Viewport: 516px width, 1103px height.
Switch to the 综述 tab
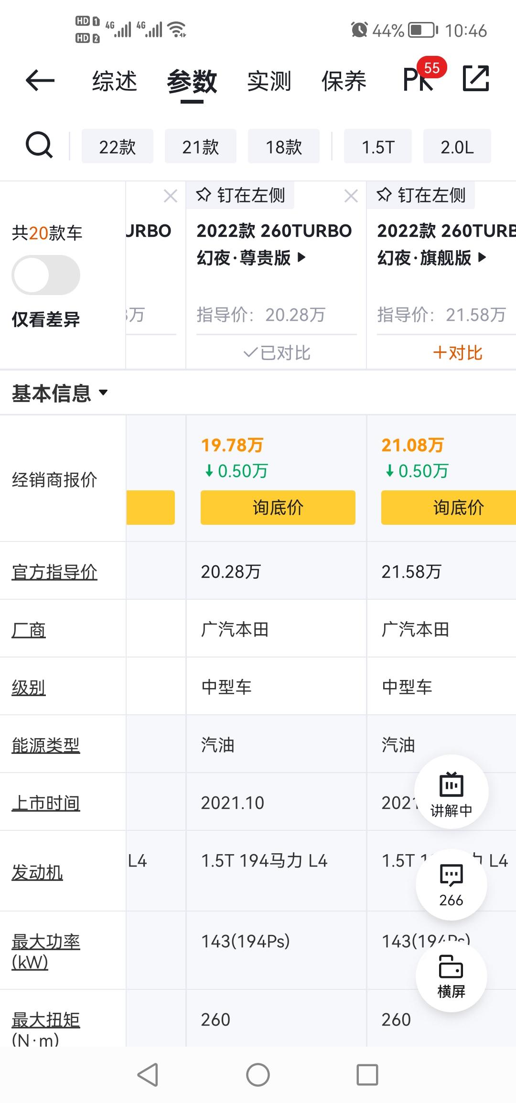115,81
